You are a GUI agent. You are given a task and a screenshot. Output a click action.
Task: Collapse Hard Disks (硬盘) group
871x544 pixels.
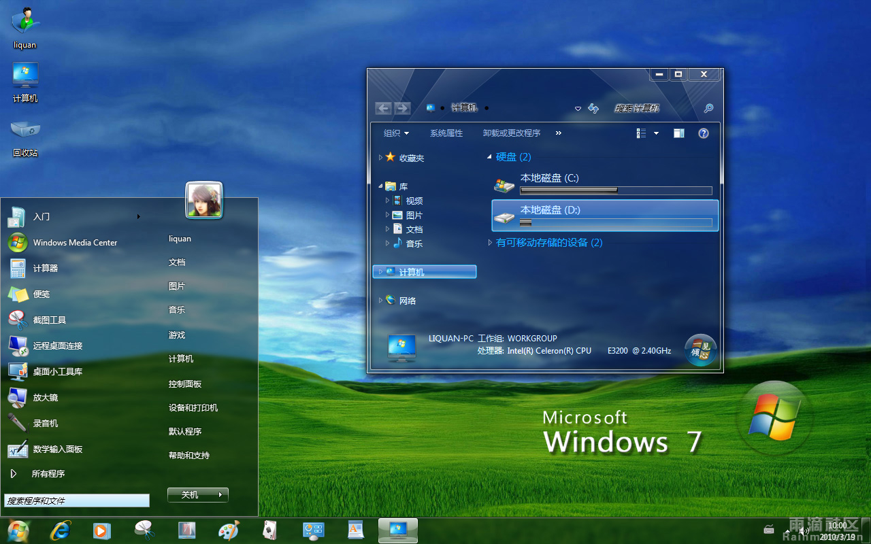(489, 157)
